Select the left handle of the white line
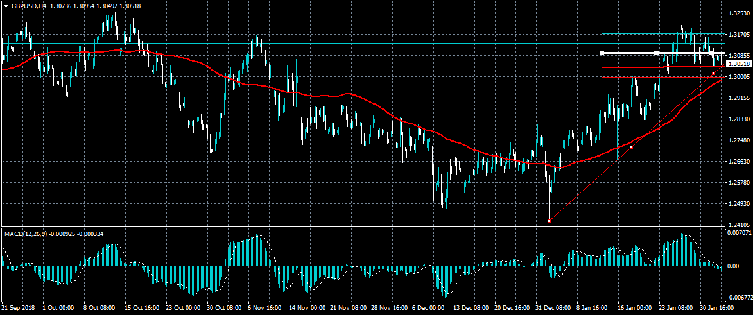Viewport: 753px width, 315px height. [602, 53]
